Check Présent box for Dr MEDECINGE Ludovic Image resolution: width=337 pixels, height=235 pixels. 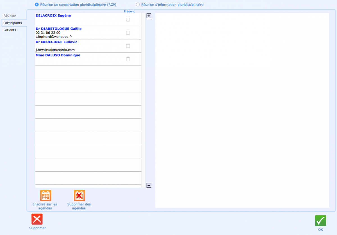pos(128,46)
